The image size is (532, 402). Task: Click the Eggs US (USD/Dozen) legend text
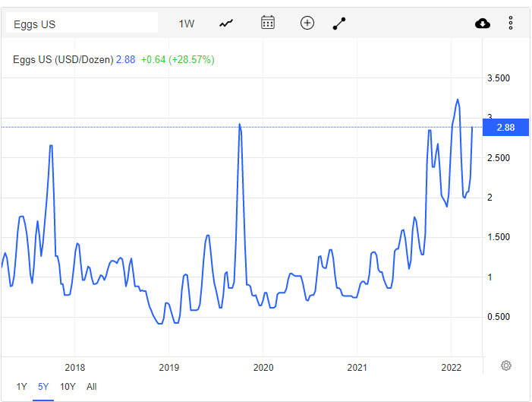[x=63, y=60]
